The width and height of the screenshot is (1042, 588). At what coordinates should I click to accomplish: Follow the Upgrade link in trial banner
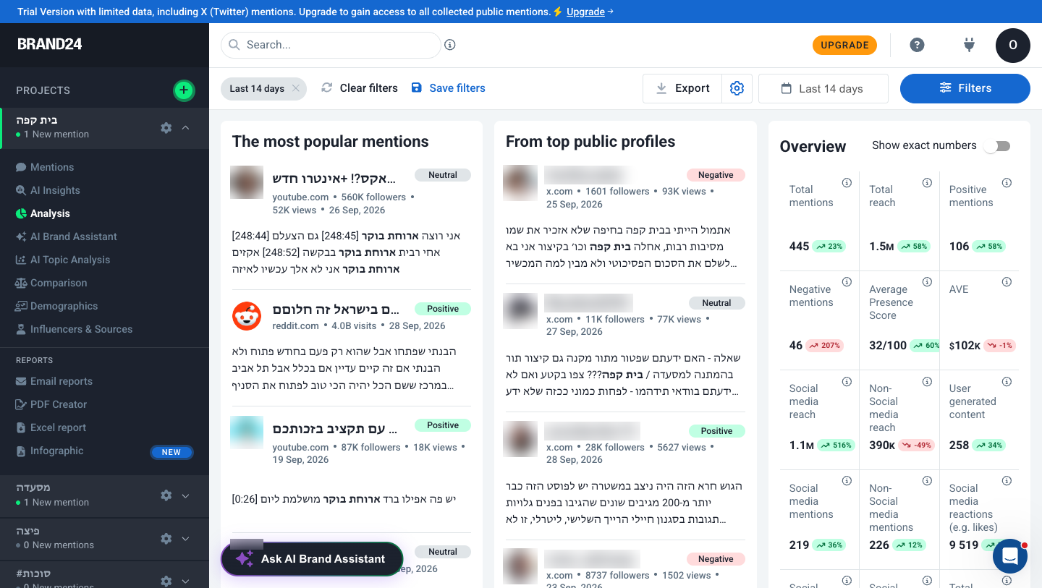[x=585, y=12]
